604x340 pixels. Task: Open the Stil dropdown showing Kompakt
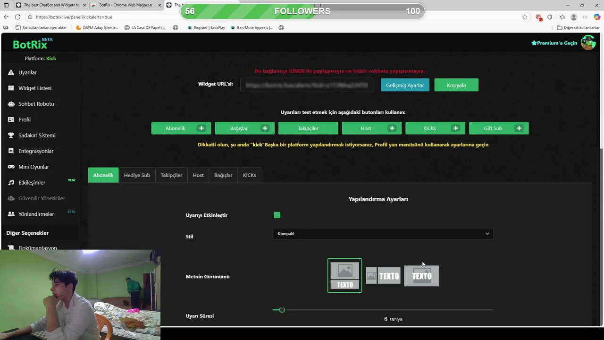[383, 234]
